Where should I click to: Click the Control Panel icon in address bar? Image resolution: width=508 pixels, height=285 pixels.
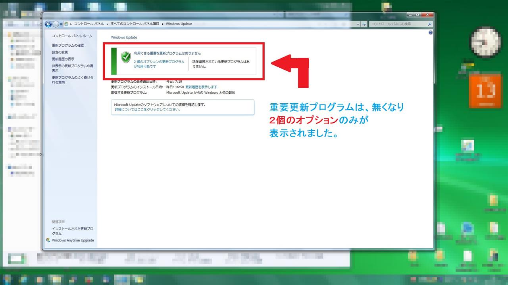[66, 24]
